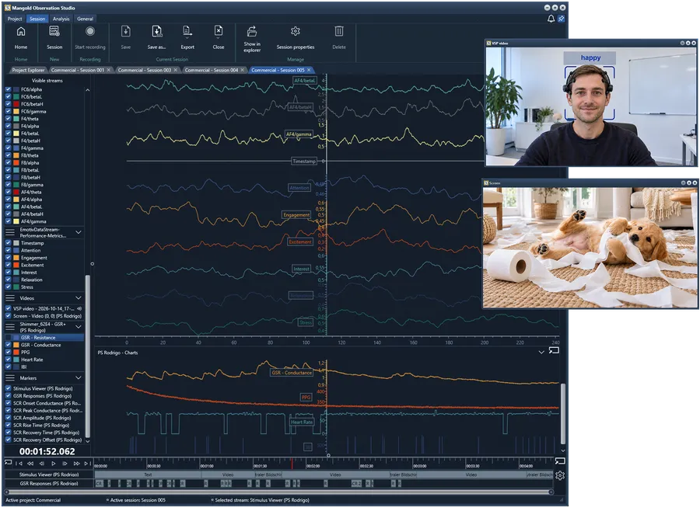The height and width of the screenshot is (511, 700).
Task: Click the Start recording icon
Action: tap(89, 31)
